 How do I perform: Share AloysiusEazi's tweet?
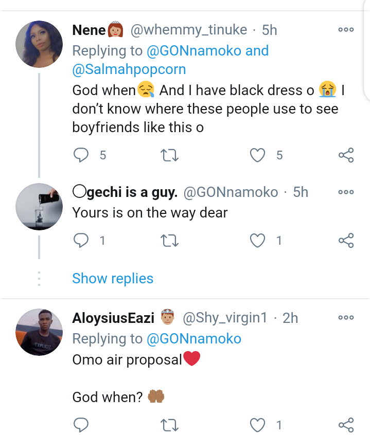(346, 425)
